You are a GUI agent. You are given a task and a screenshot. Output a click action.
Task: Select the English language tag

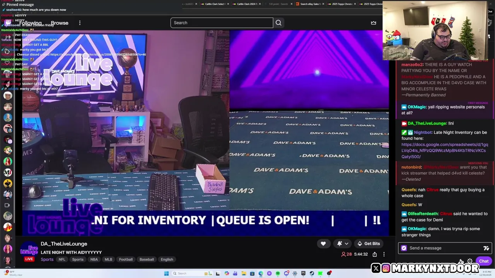point(167,259)
